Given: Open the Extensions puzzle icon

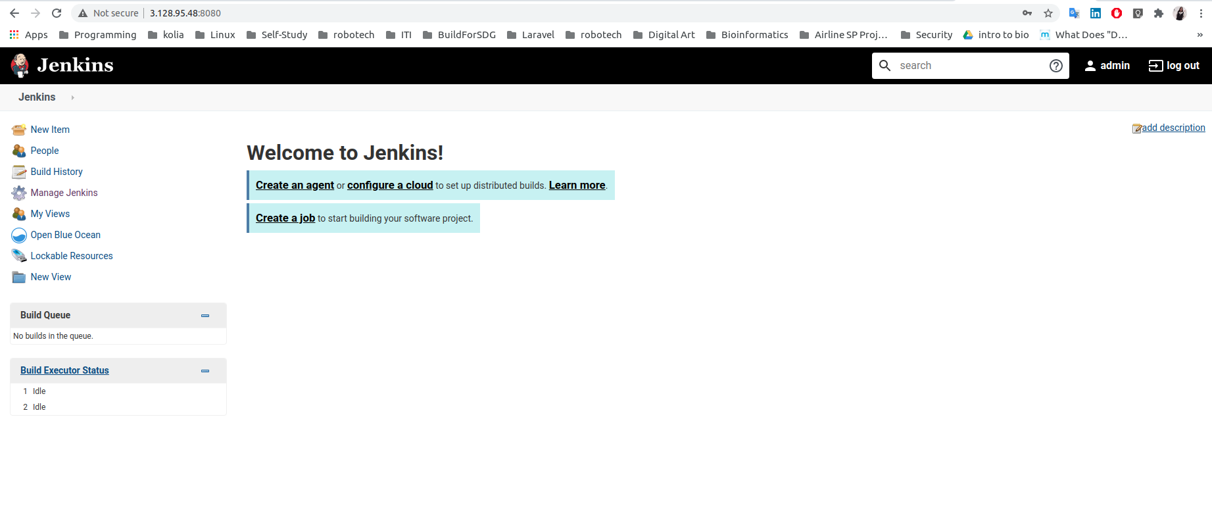Looking at the screenshot, I should (1159, 13).
